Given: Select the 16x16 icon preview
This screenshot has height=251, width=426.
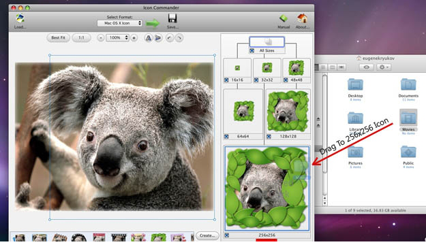Looking at the screenshot, I should coord(237,68).
